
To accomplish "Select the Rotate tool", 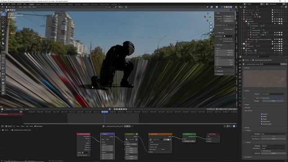I will point(3,27).
